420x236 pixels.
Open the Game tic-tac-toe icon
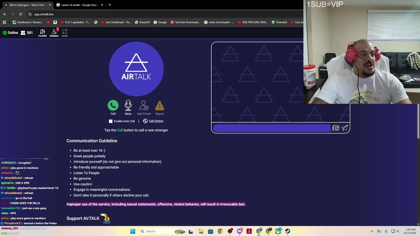(65, 33)
